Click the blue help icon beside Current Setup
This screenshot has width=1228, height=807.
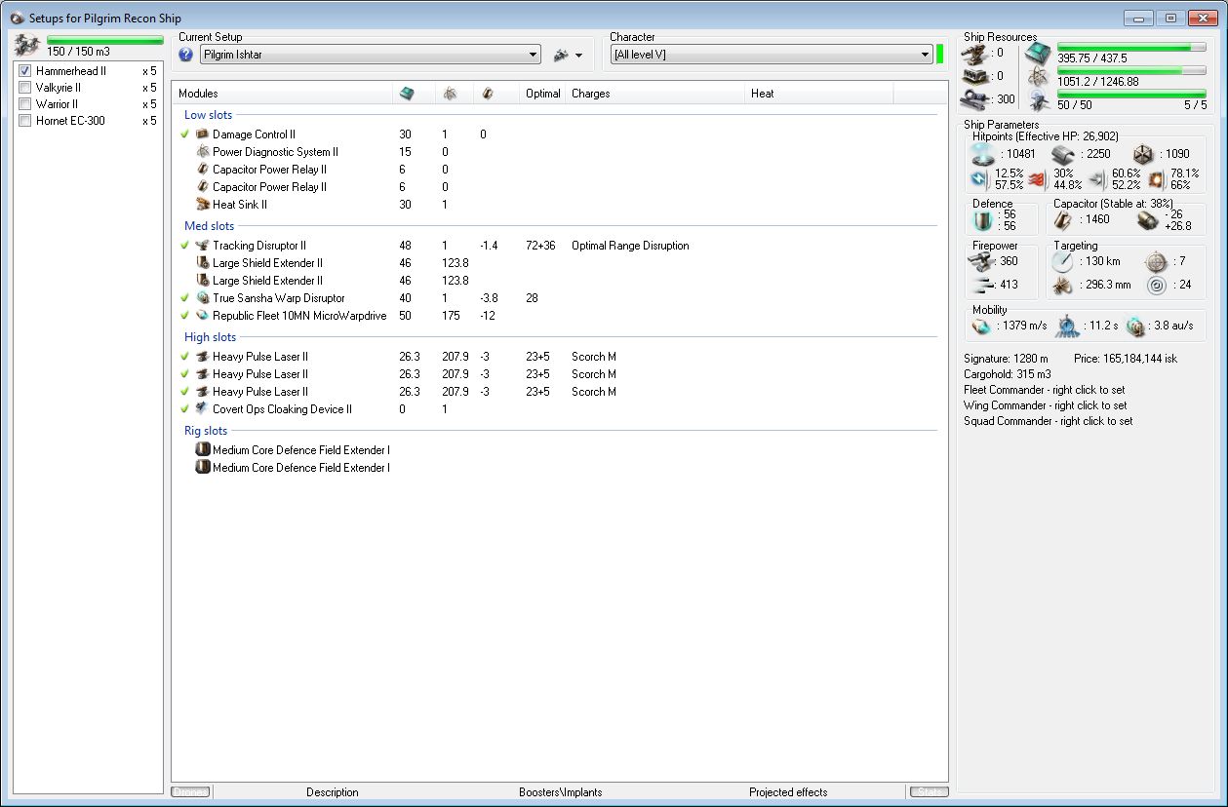click(x=186, y=55)
